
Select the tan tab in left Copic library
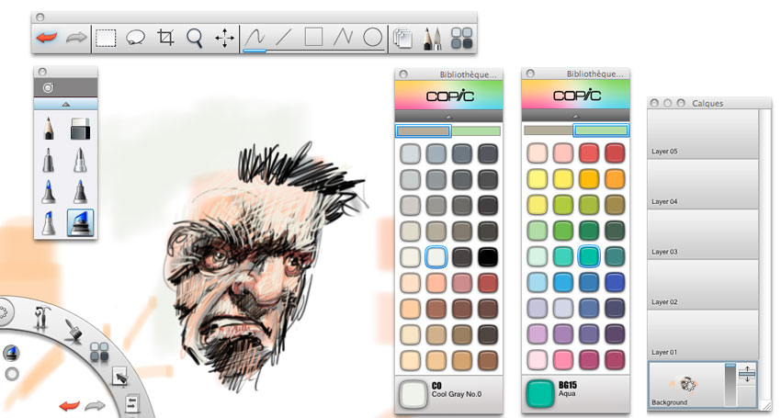(x=424, y=131)
